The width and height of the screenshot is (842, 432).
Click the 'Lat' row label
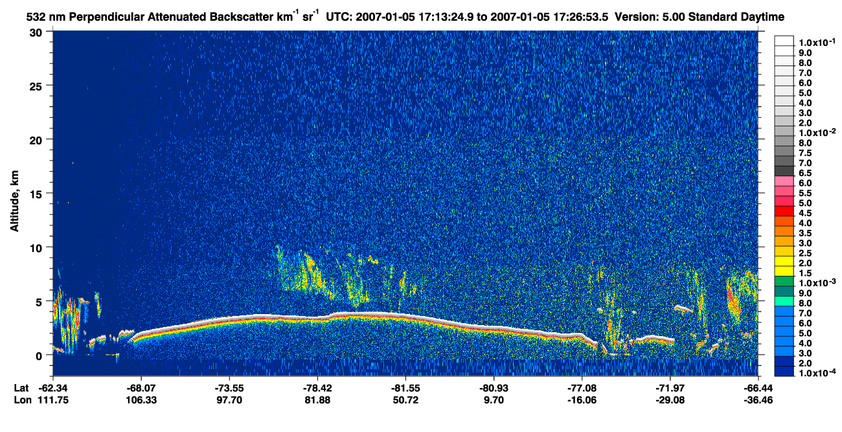(x=21, y=387)
